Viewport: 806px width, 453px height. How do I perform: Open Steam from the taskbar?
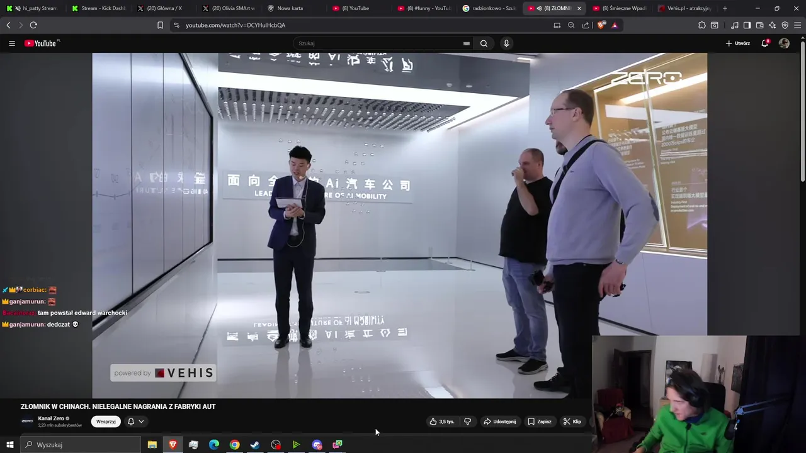coord(255,445)
